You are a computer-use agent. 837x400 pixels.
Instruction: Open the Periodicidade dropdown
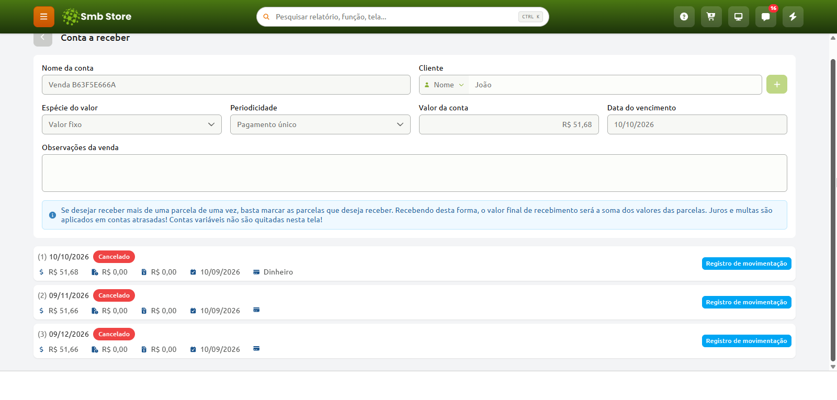coord(320,124)
